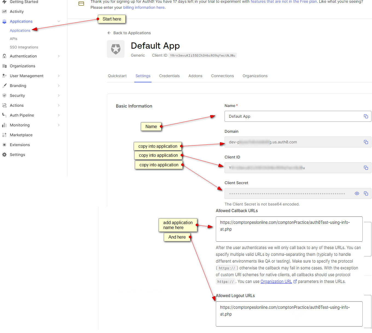Open external link icon beside Organization URL

(x=295, y=281)
